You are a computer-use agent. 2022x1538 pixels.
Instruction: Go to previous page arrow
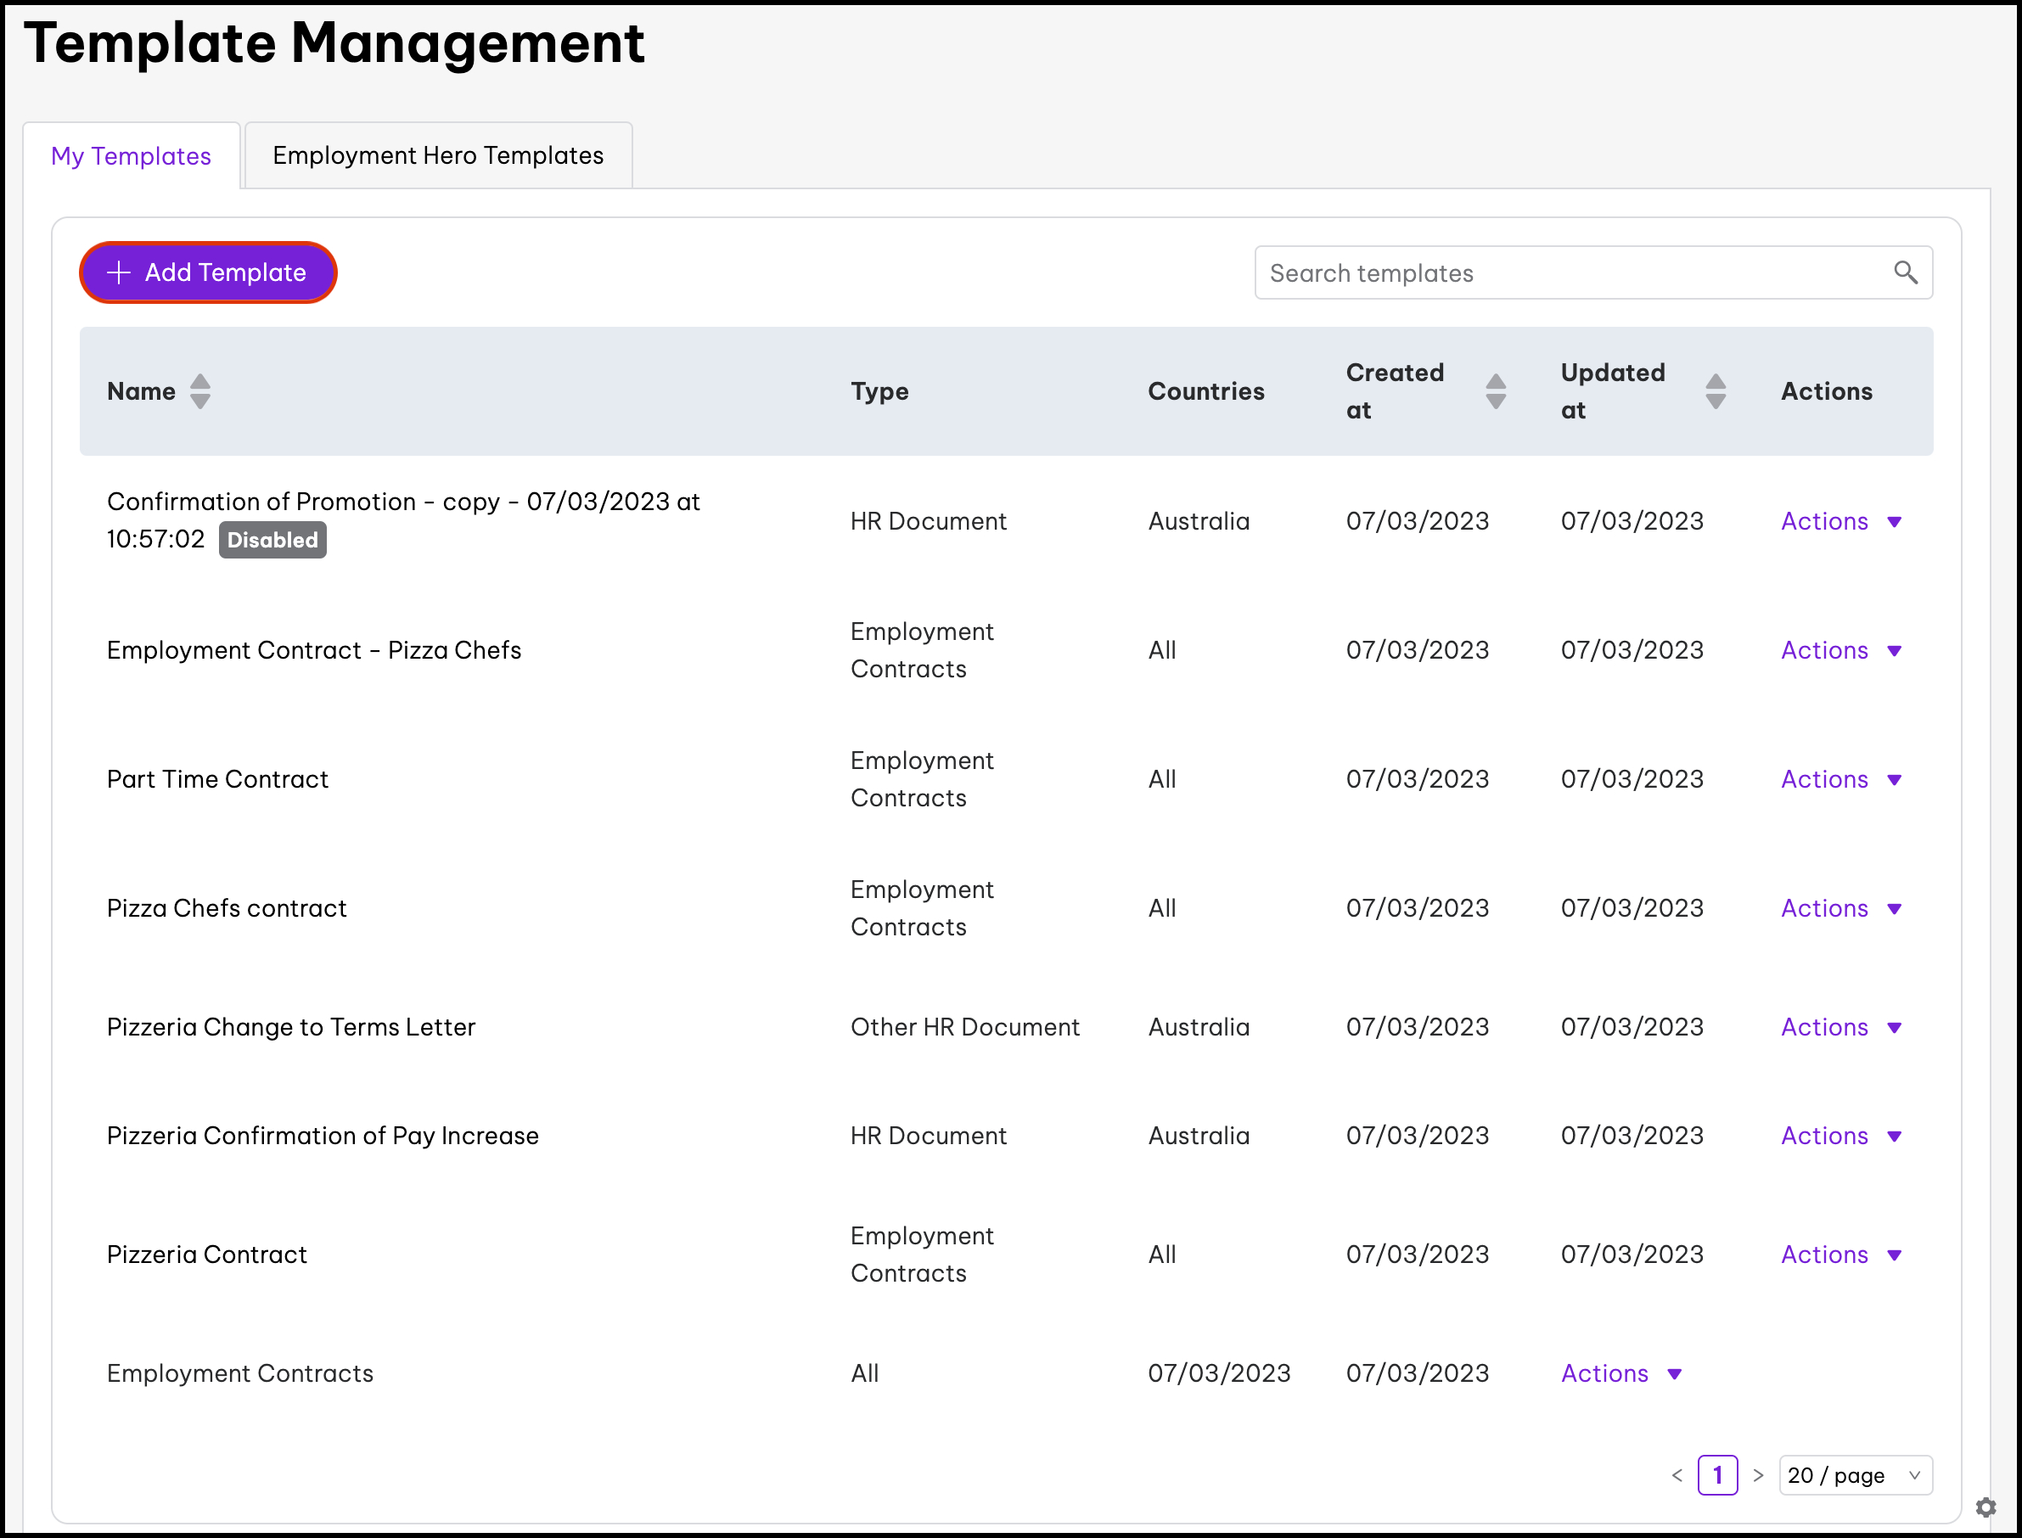(1676, 1475)
